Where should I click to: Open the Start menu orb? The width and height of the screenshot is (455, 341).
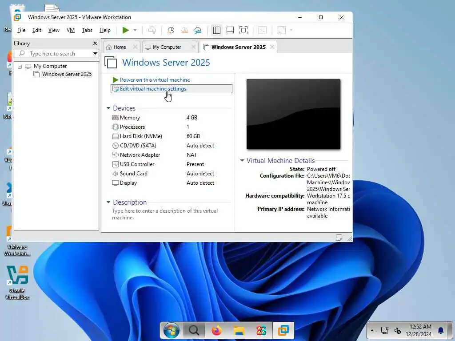pos(171,330)
